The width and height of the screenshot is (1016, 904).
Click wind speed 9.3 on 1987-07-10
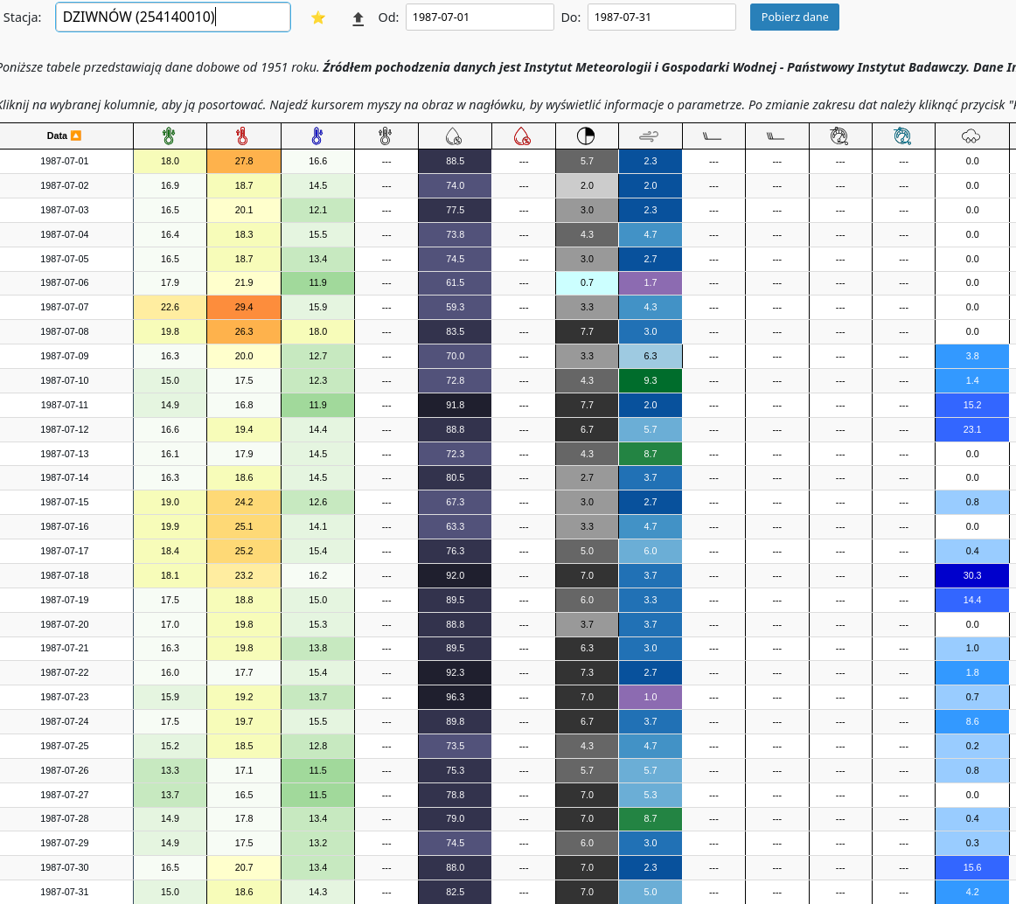[650, 380]
